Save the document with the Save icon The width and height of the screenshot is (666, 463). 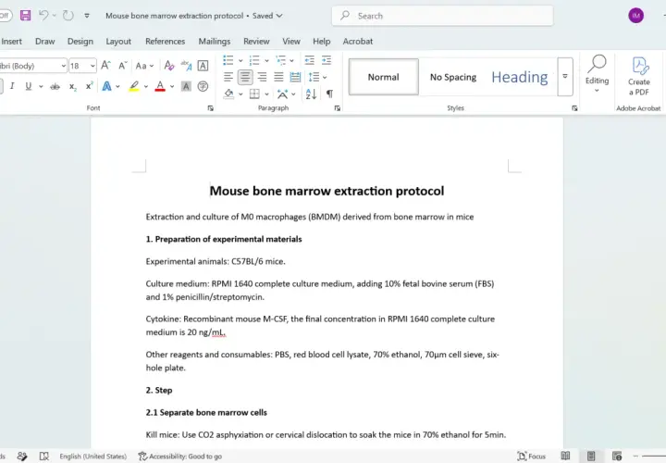(26, 16)
